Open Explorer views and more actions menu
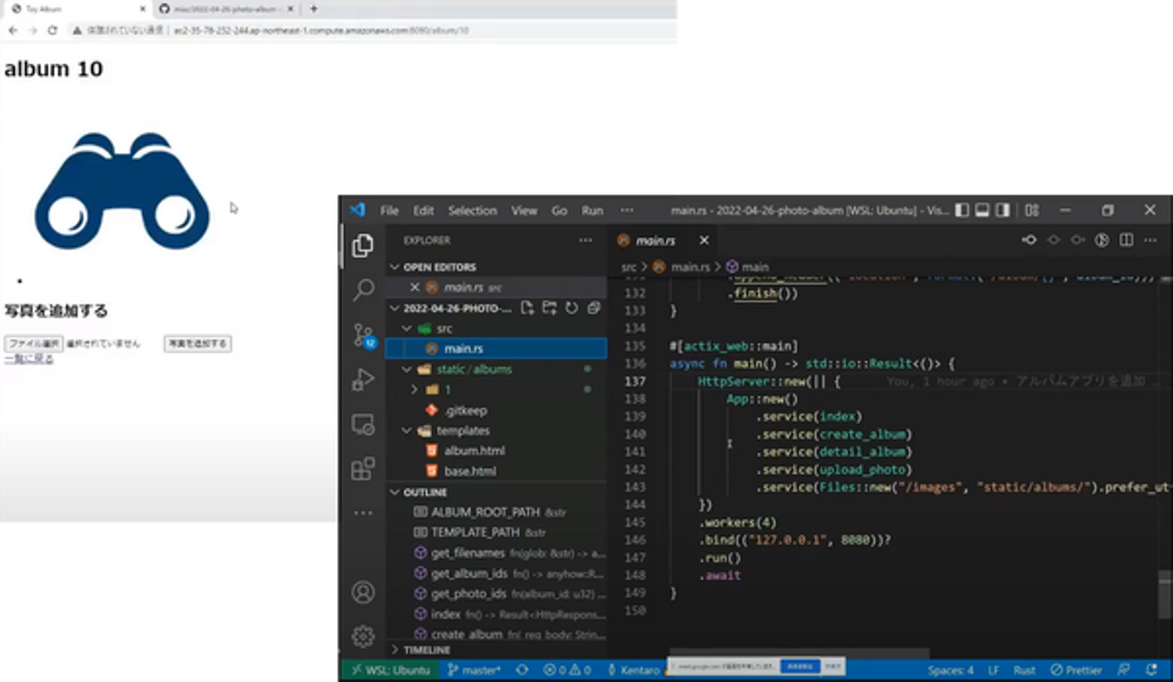Screen dimensions: 1173x682 click(585, 240)
